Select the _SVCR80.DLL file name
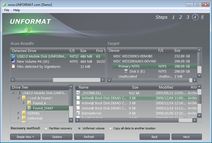 point(92,93)
